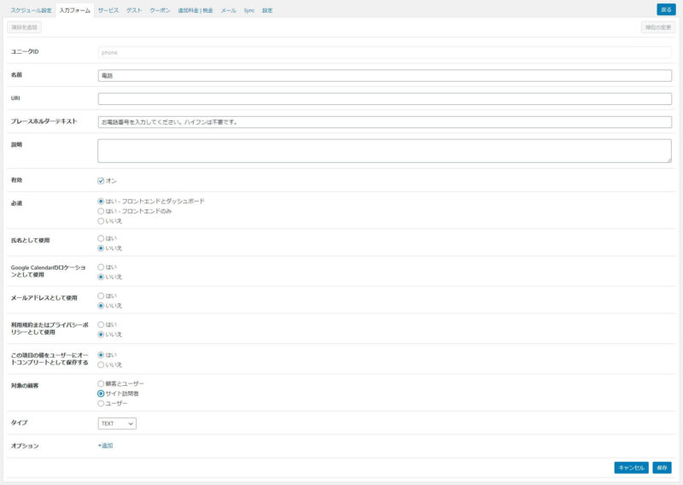
Task: Open the スケジュール設定 tab
Action: point(31,10)
